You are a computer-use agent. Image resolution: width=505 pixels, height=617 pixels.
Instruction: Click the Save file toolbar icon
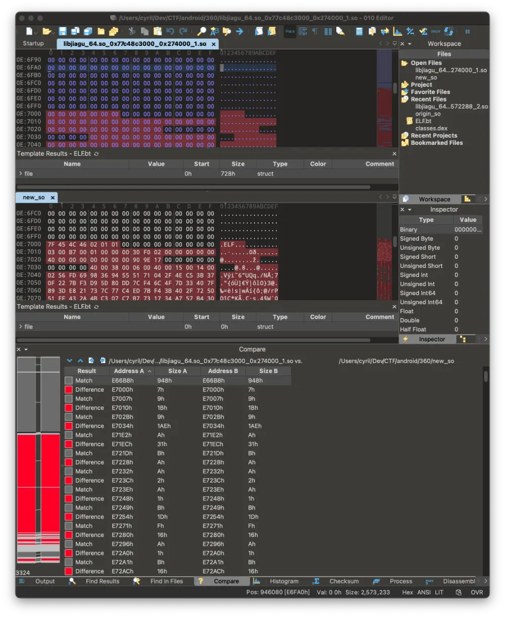[63, 31]
